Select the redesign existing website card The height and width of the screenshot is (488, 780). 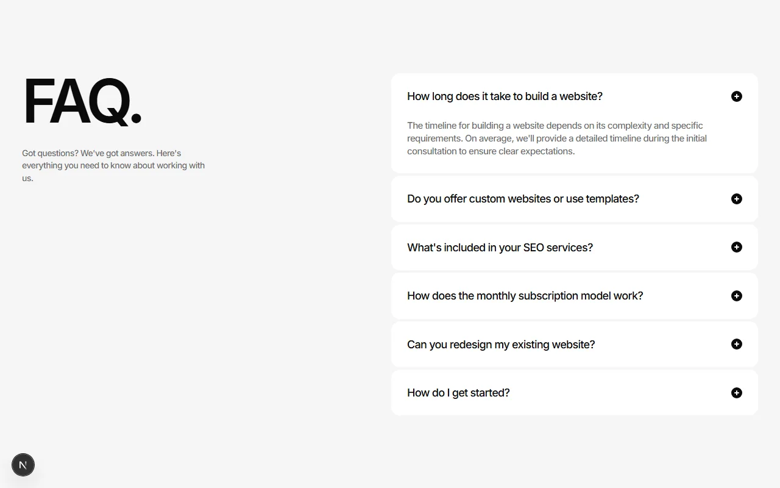coord(575,344)
